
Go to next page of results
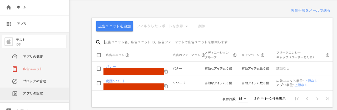317,99
